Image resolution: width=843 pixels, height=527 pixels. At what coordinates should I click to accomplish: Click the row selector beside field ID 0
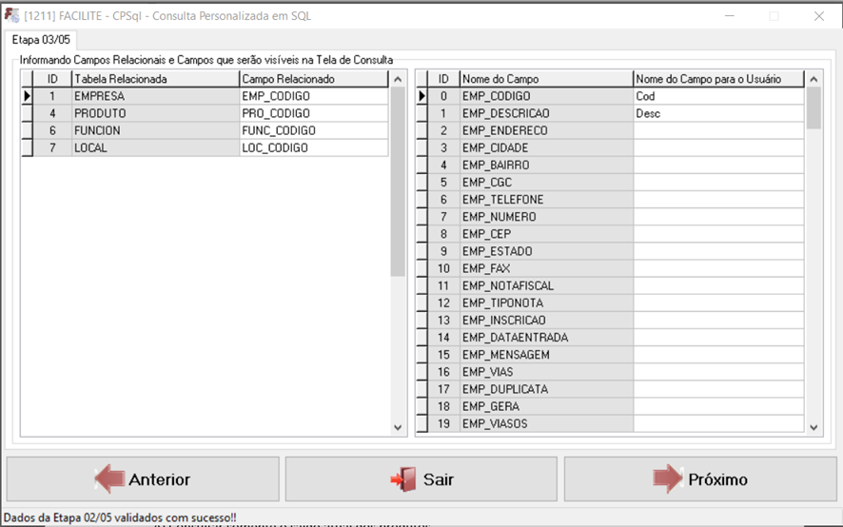[422, 96]
